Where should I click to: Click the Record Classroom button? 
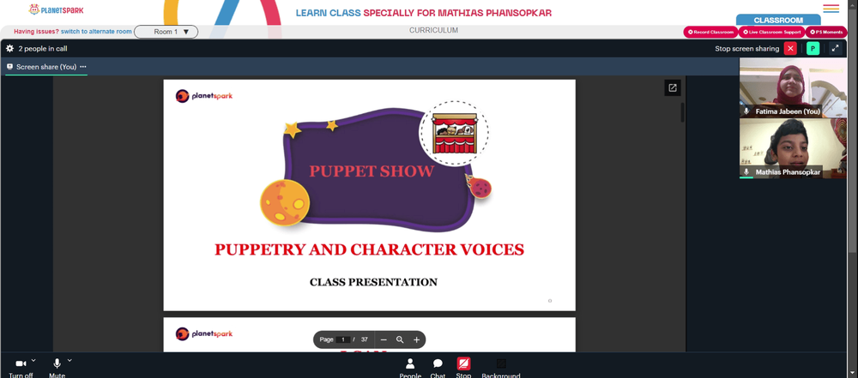(710, 33)
